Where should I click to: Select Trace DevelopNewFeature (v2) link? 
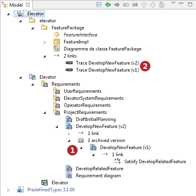(x=107, y=63)
